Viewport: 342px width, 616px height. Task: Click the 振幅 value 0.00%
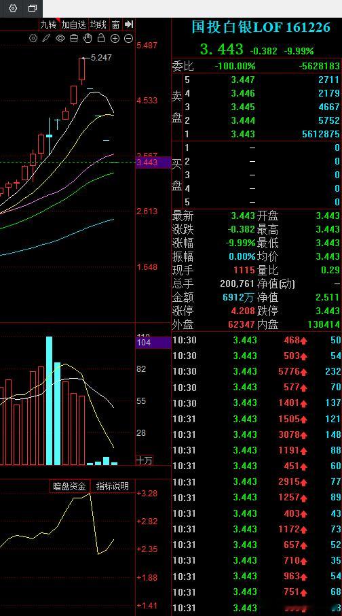pyautogui.click(x=242, y=256)
